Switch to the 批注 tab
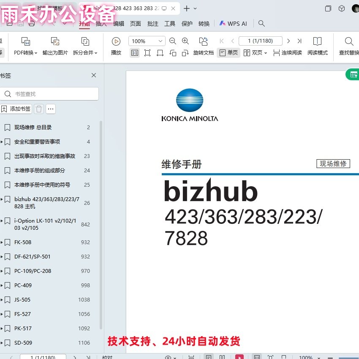 click(x=152, y=24)
